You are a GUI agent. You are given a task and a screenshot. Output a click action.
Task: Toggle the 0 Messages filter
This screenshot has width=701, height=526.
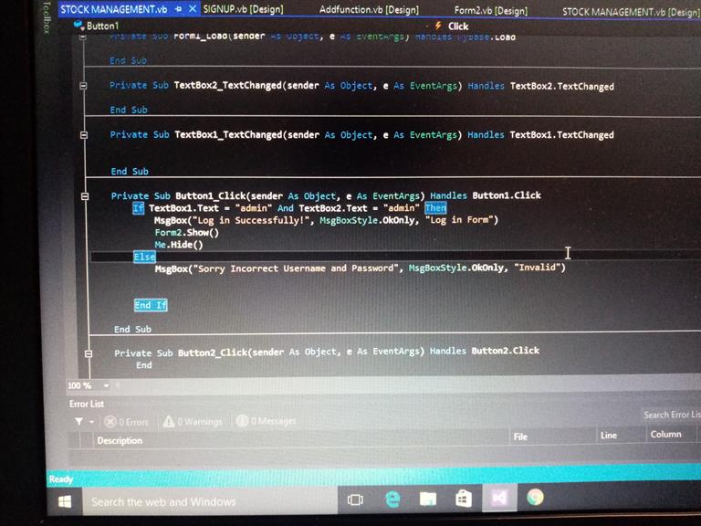click(267, 421)
